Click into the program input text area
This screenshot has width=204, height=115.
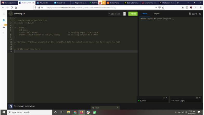pyautogui.click(x=170, y=52)
